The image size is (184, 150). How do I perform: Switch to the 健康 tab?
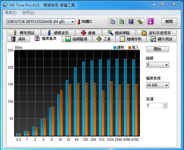(88, 33)
